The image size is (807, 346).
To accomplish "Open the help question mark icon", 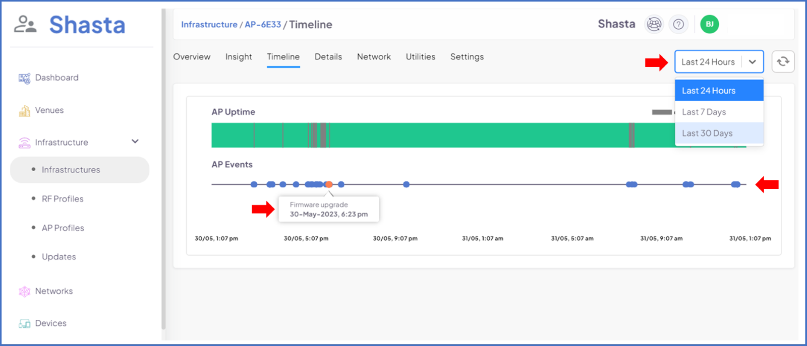I will coord(678,24).
